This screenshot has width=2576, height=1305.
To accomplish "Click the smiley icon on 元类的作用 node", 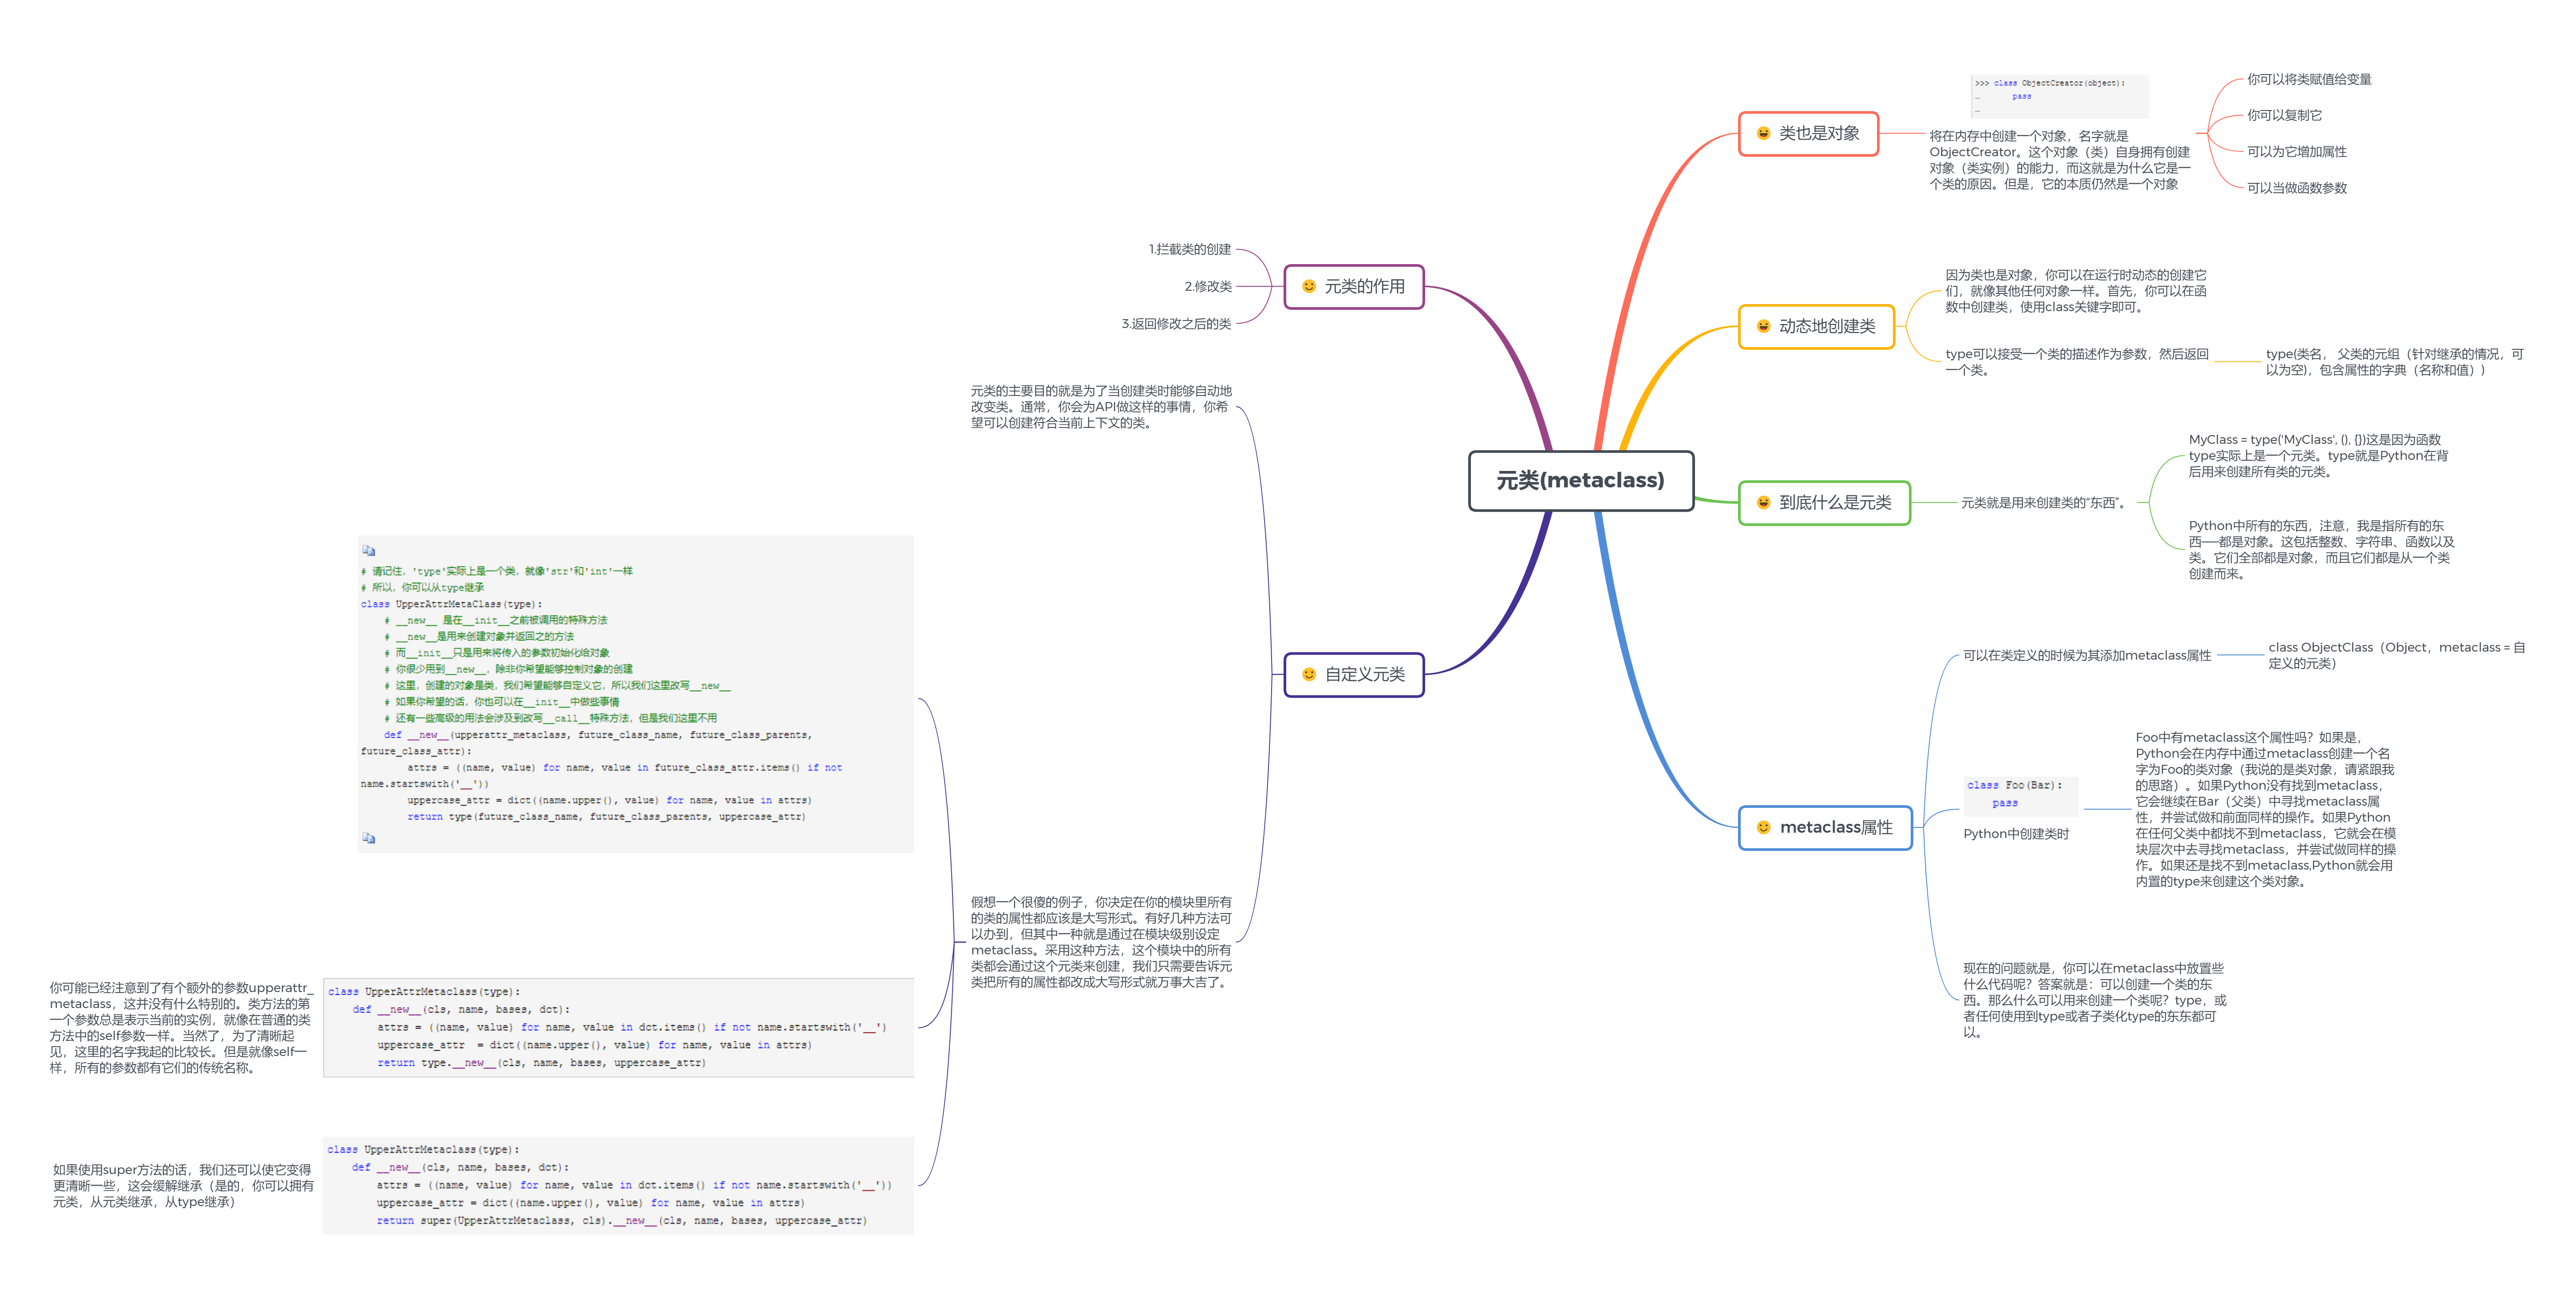I will click(1308, 286).
